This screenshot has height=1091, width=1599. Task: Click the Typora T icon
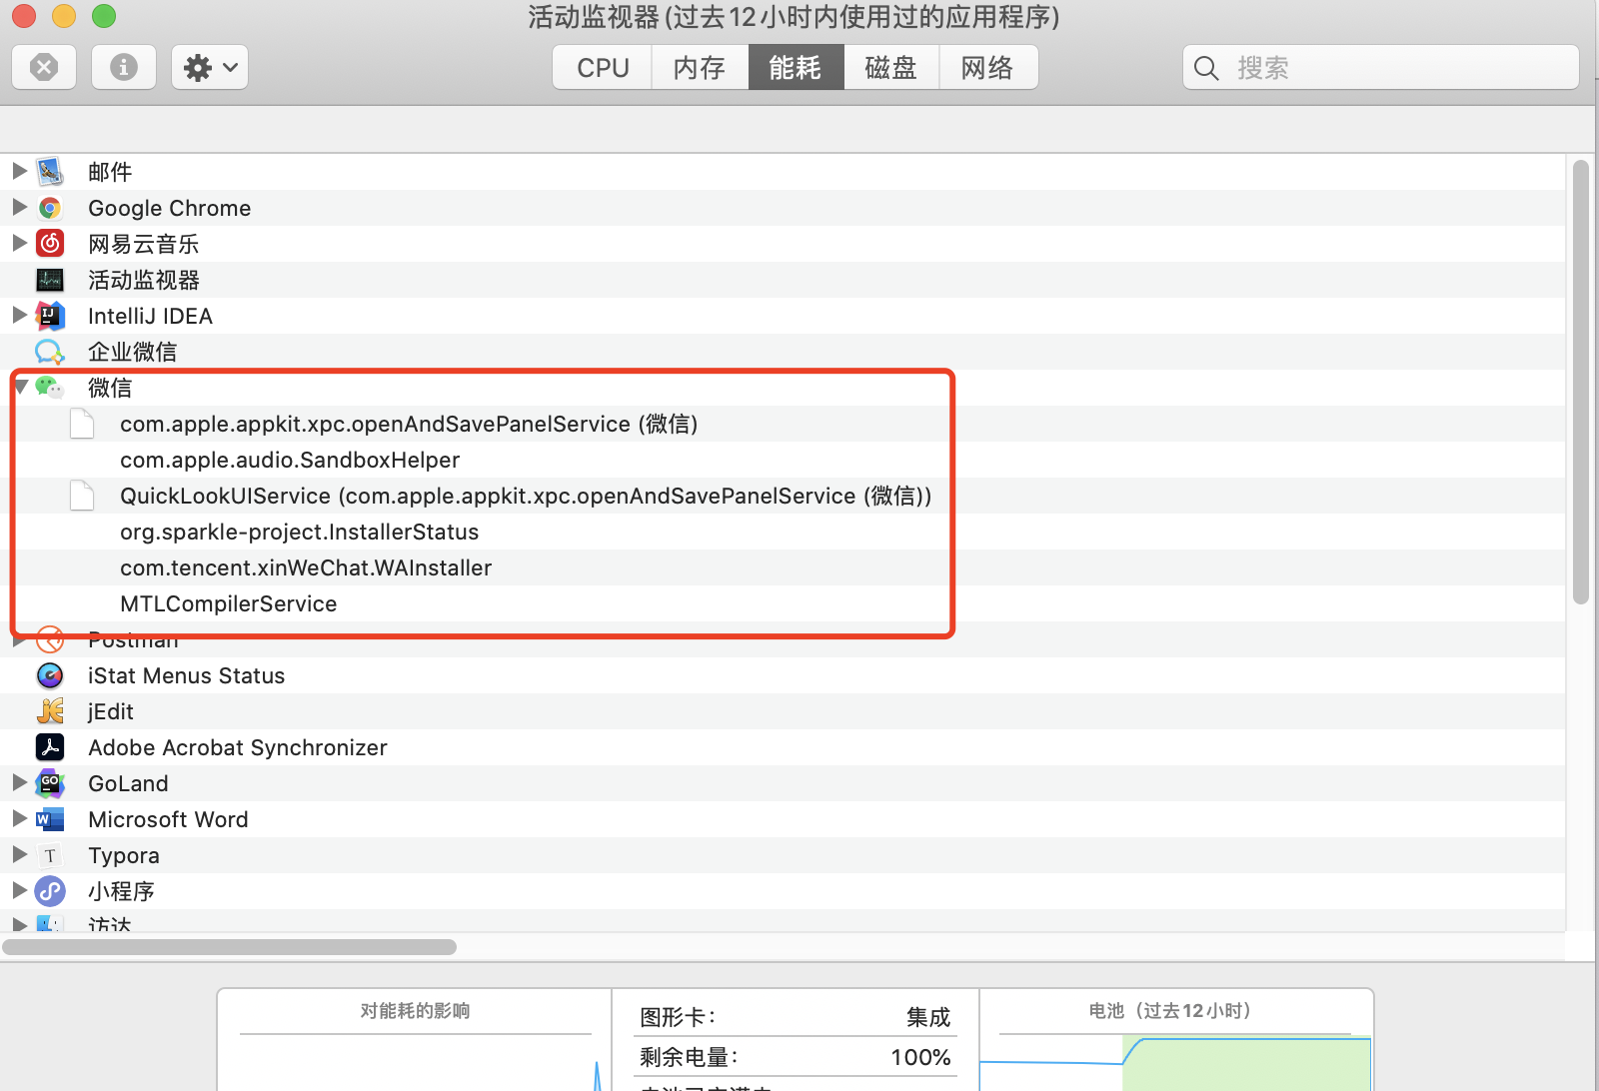coord(50,855)
